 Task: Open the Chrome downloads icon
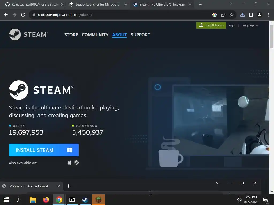pyautogui.click(x=242, y=15)
